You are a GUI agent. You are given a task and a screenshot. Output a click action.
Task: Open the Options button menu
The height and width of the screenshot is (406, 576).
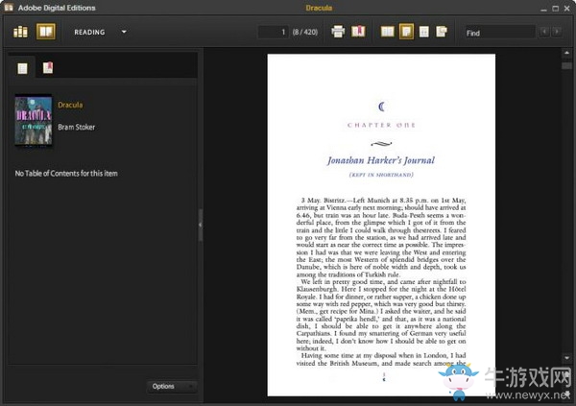pyautogui.click(x=172, y=386)
